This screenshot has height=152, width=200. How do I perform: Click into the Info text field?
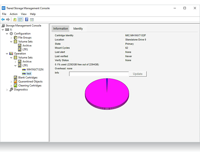pyautogui.click(x=99, y=74)
